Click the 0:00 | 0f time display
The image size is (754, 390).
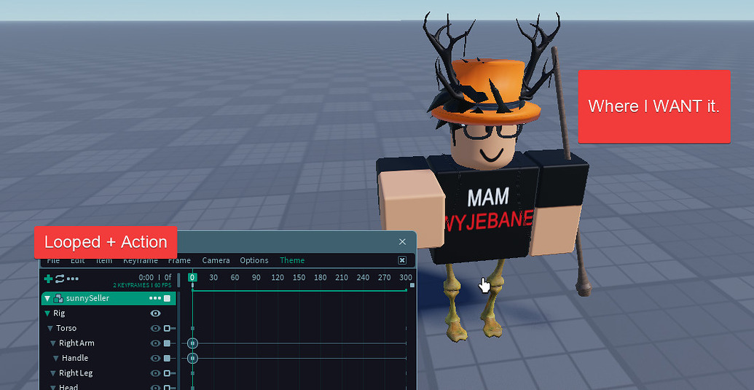(155, 277)
